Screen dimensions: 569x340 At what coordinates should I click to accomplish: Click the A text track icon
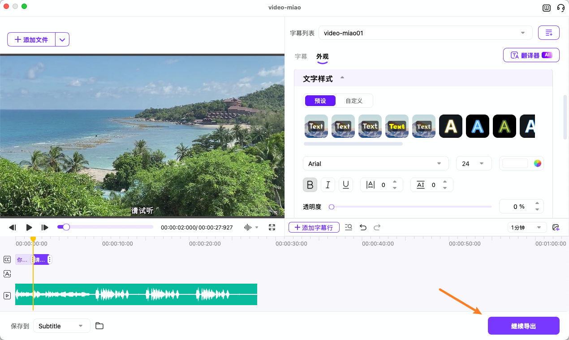tap(7, 273)
